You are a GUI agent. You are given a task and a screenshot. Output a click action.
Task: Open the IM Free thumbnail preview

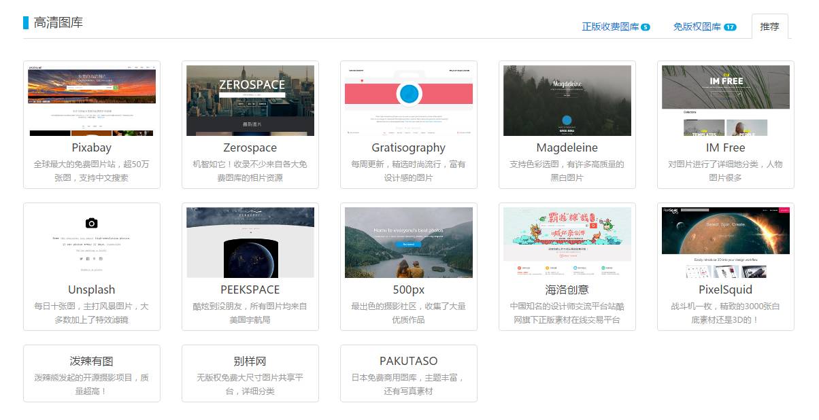(726, 101)
